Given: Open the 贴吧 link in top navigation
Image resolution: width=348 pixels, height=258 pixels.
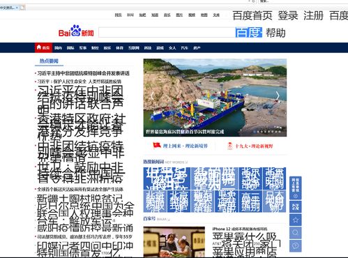Looking at the screenshot, I should (142, 15).
